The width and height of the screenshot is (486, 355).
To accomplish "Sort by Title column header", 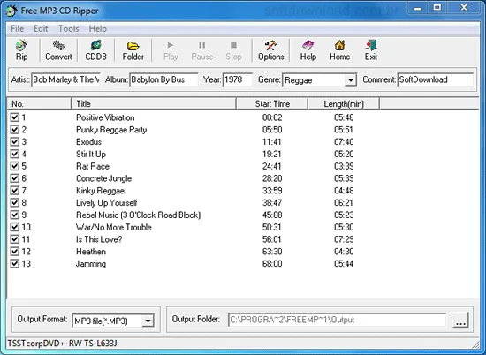I will (x=154, y=104).
